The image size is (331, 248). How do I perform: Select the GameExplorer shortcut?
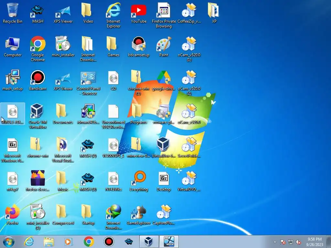point(138,214)
